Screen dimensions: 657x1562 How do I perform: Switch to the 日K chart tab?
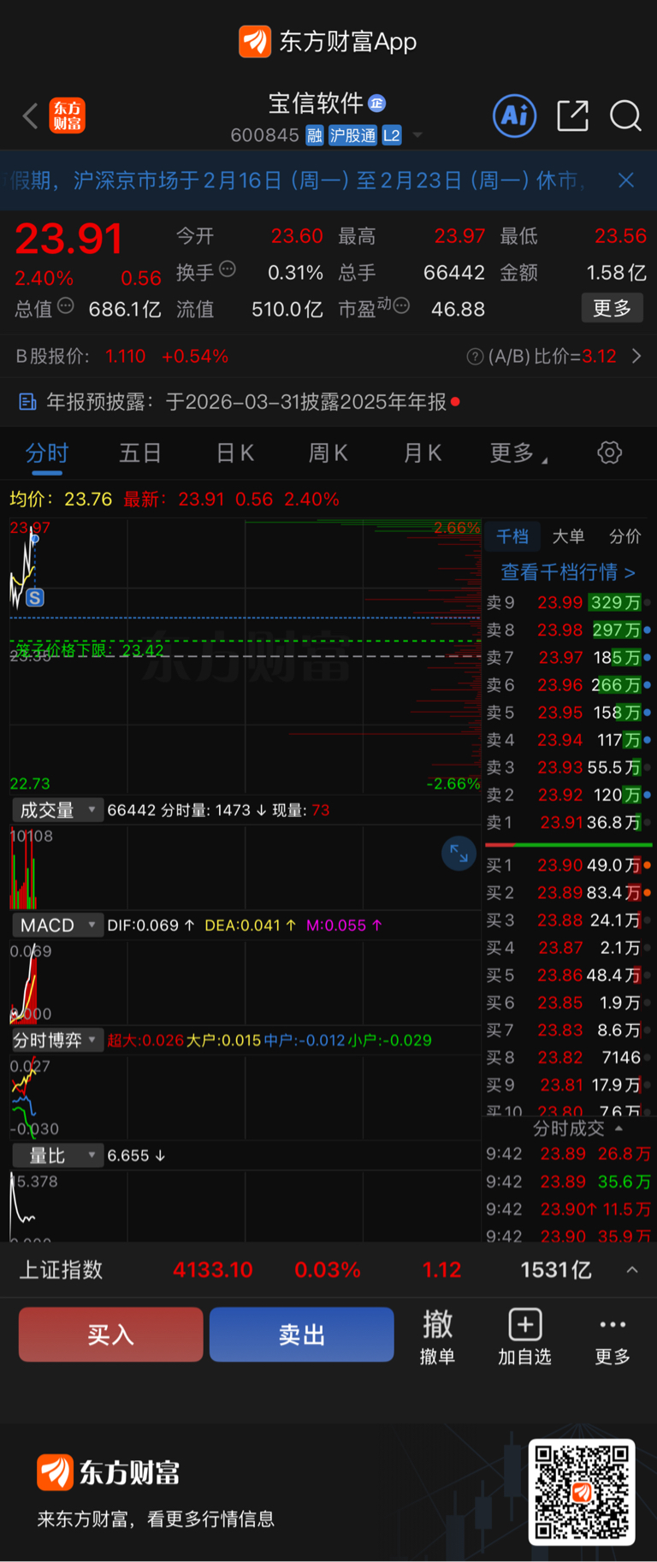pyautogui.click(x=234, y=453)
